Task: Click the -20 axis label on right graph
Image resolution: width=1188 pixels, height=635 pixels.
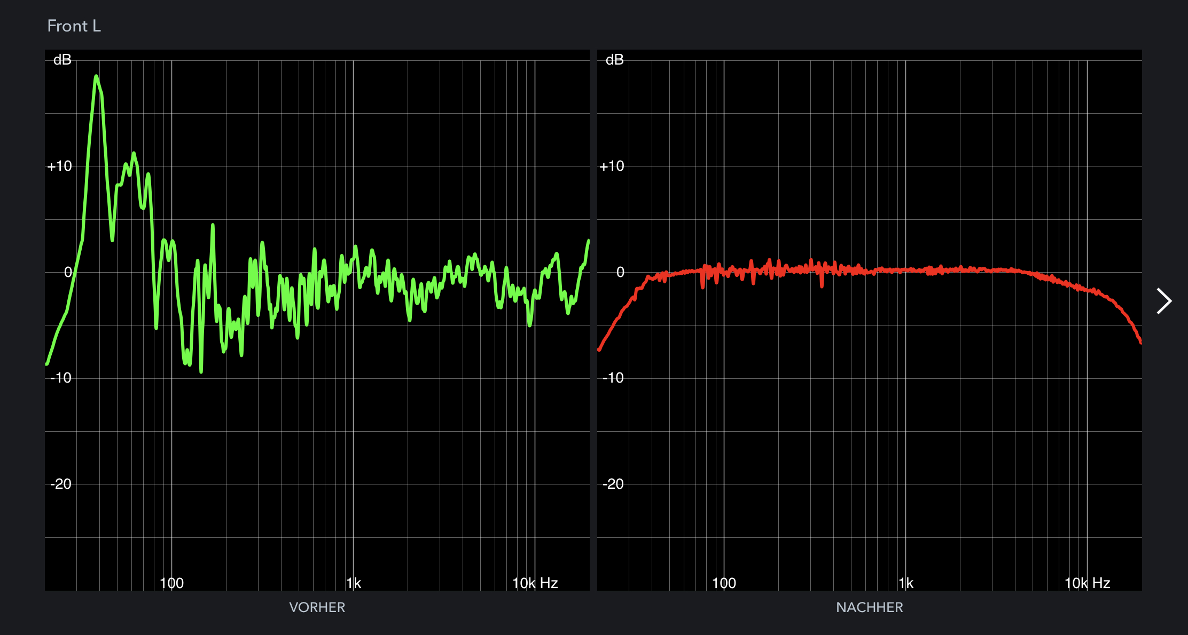Action: 613,484
